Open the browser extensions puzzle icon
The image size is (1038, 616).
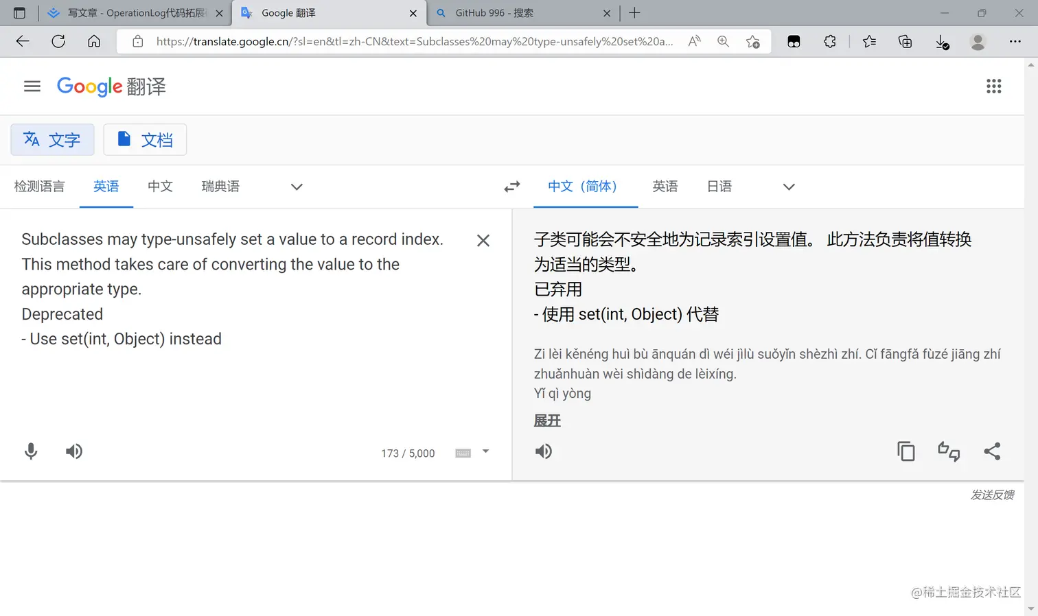(829, 41)
